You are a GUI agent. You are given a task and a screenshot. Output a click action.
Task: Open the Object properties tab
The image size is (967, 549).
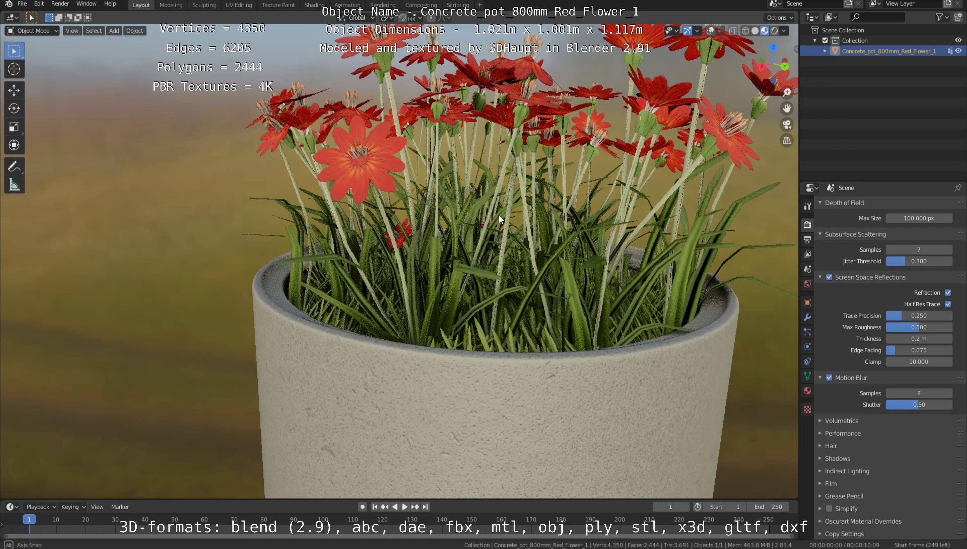pyautogui.click(x=807, y=302)
